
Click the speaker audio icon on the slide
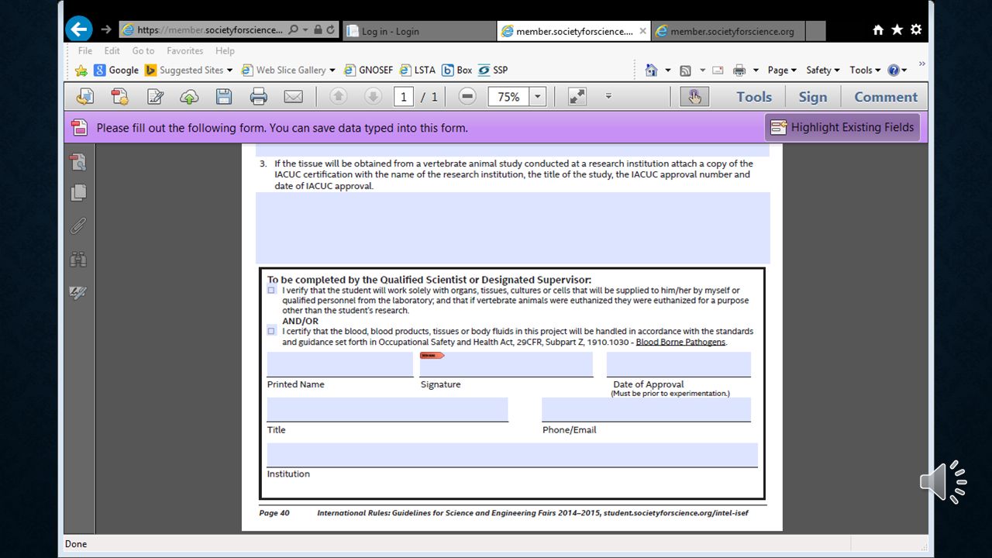(943, 481)
